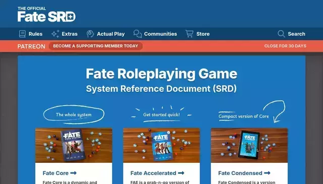Viewport: 323px width, 184px height.
Task: Click the Store shopping cart icon
Action: (x=189, y=34)
